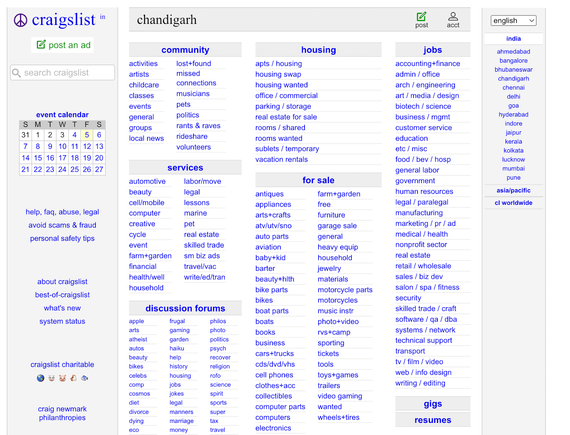Browse cars+trucks for sale

coord(274,353)
